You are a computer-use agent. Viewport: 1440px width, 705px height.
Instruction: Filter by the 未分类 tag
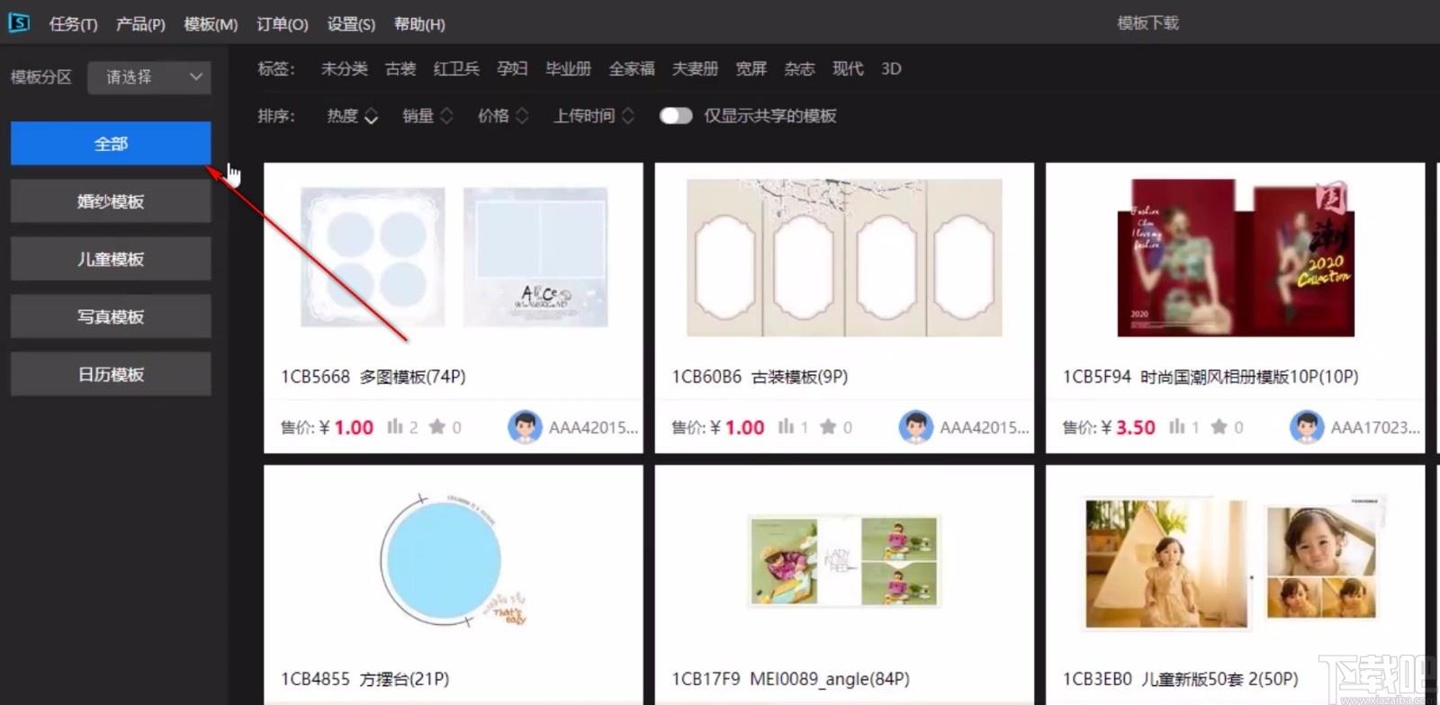point(344,68)
